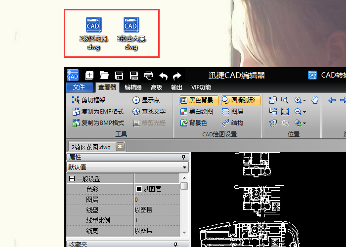Click 复制为EMF格式
346x247 pixels.
98,112
